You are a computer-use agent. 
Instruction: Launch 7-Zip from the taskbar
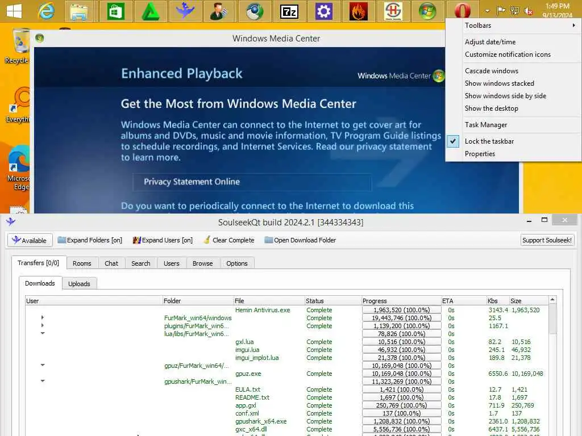click(x=289, y=11)
